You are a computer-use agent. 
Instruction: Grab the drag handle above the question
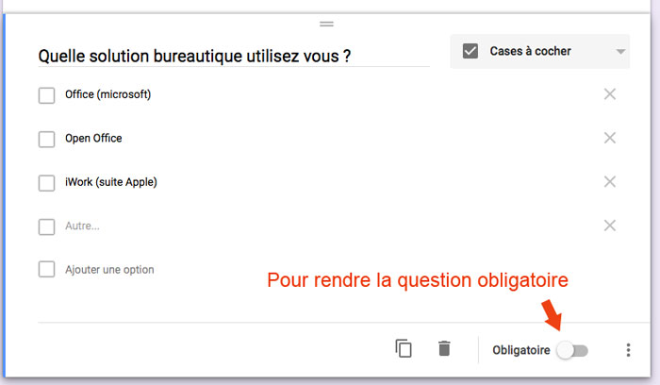[x=326, y=24]
